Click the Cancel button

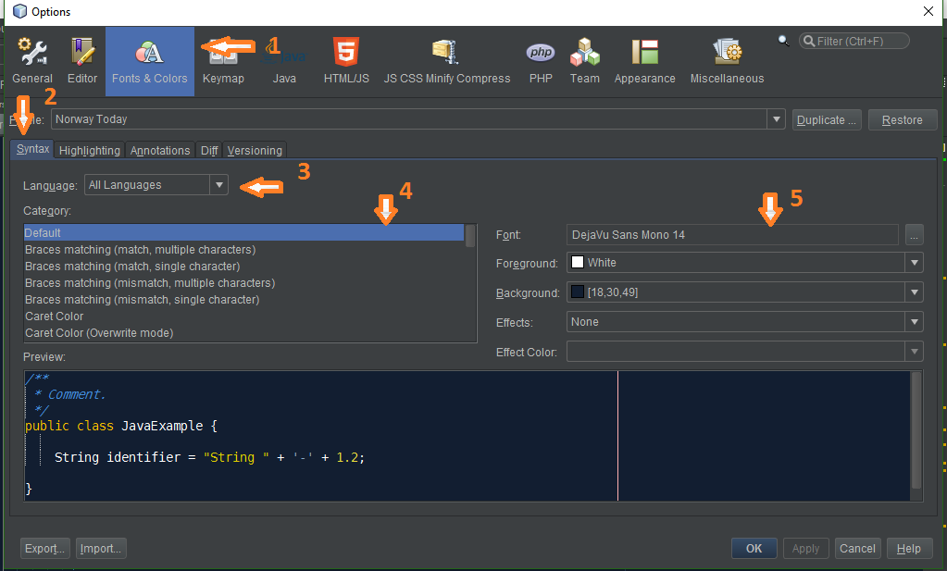click(857, 548)
